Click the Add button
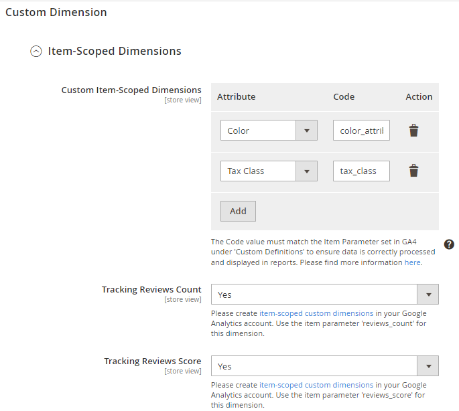 (238, 211)
